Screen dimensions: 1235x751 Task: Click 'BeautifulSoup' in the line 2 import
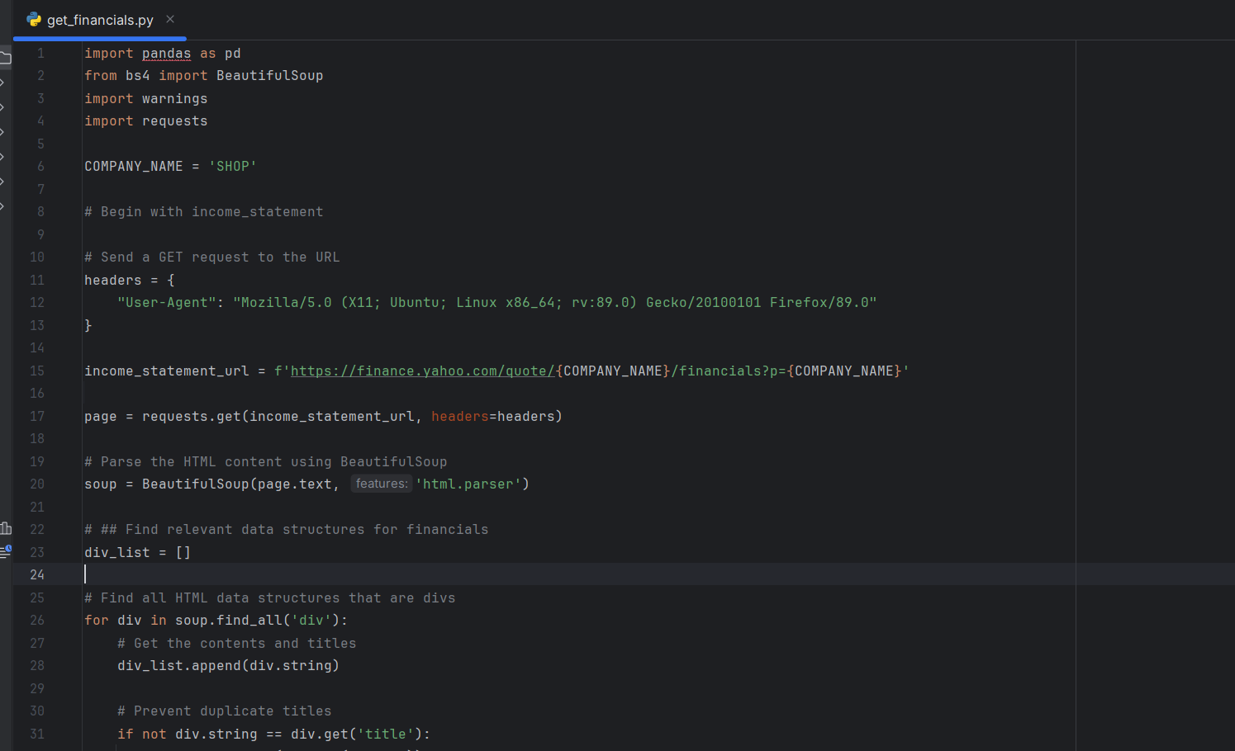click(x=269, y=76)
